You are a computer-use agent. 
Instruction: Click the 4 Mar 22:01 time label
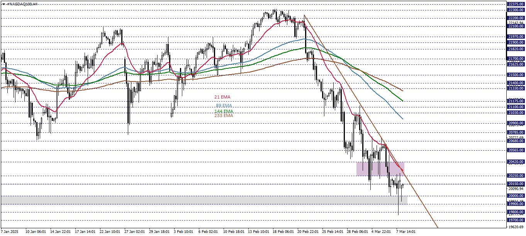pos(381,232)
